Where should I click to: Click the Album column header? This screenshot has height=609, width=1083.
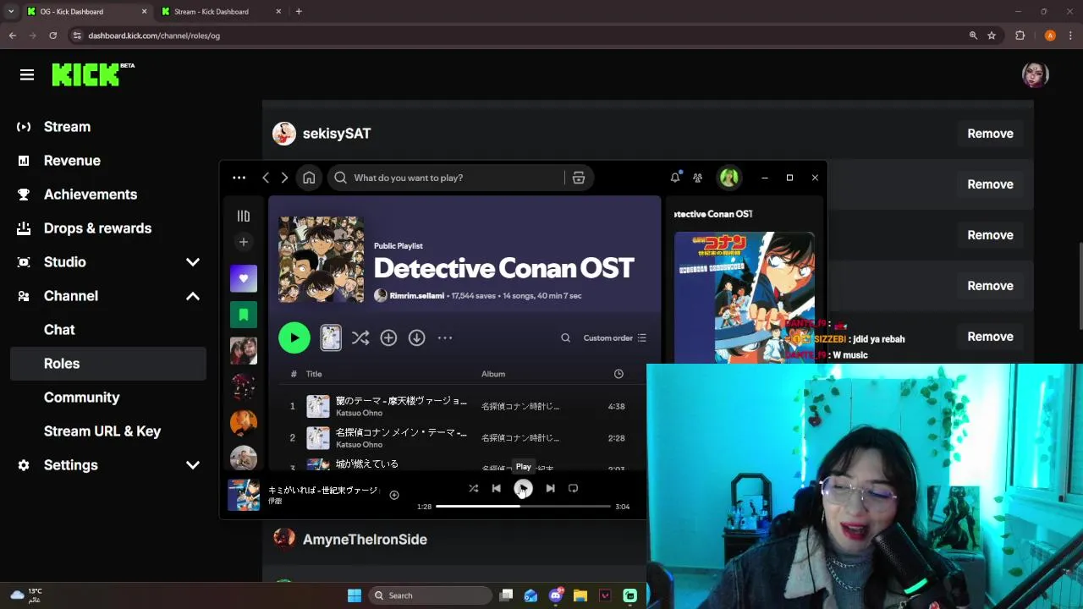coord(493,374)
